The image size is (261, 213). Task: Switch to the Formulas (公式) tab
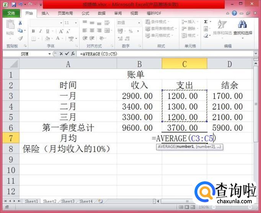[x=85, y=13]
